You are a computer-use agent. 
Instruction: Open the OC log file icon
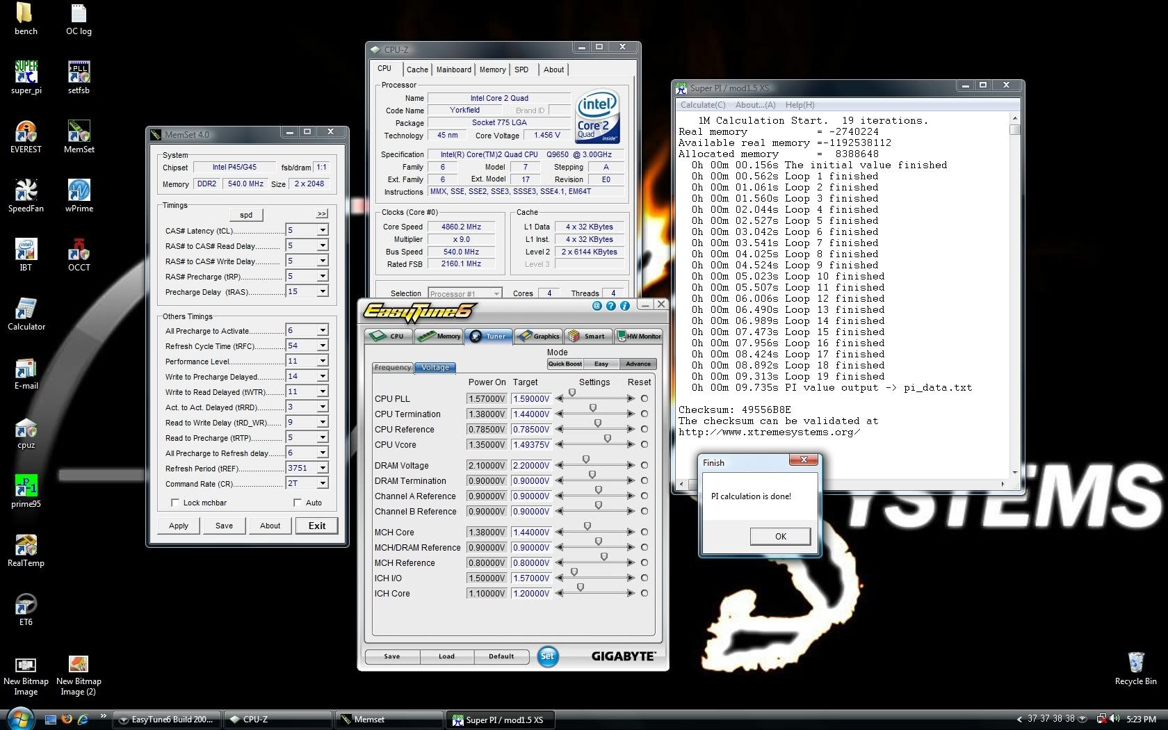[x=79, y=18]
